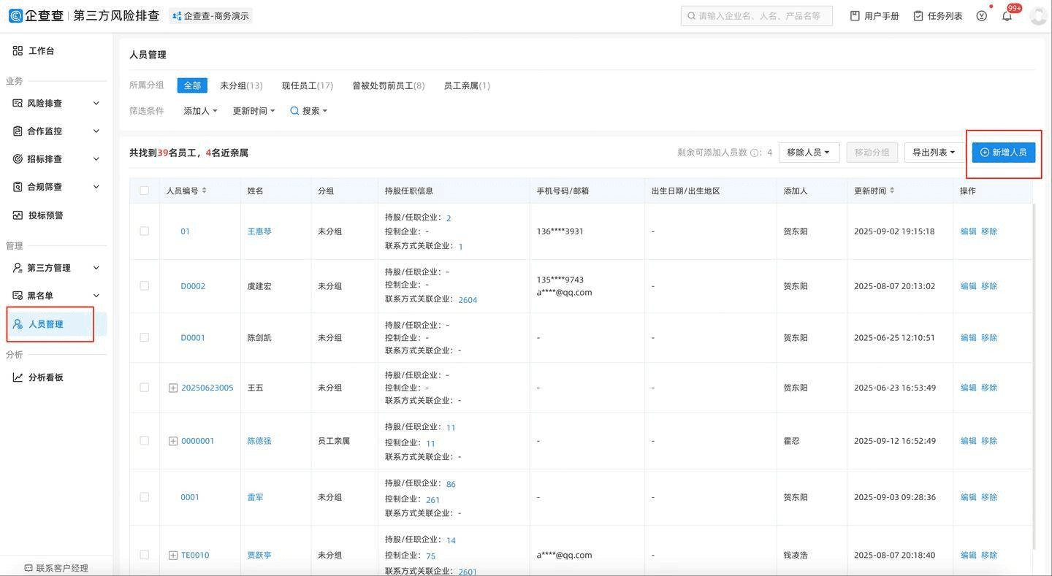The width and height of the screenshot is (1052, 576).
Task: Check the row checkbox for 雷军
Action: (x=144, y=496)
